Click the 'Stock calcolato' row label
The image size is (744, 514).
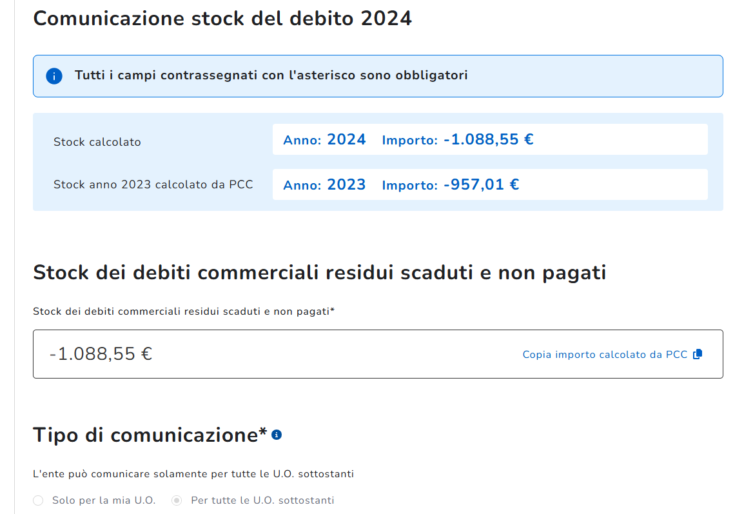(97, 142)
